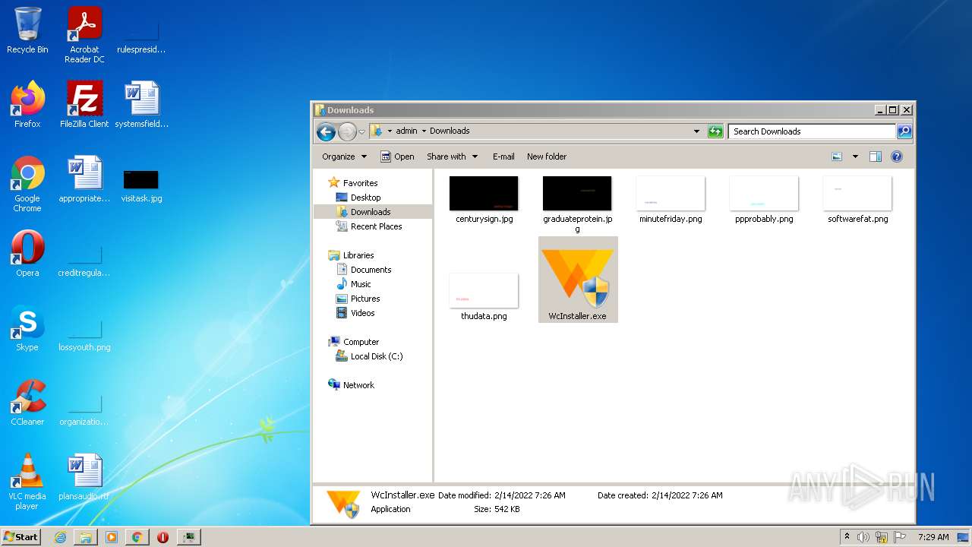The image size is (972, 547).
Task: Select the FileZilla Client desktop shortcut
Action: [x=84, y=105]
